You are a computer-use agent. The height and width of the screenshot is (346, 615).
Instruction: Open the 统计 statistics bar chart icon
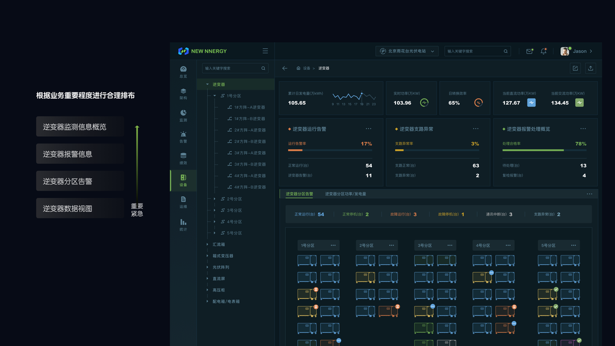pyautogui.click(x=183, y=225)
